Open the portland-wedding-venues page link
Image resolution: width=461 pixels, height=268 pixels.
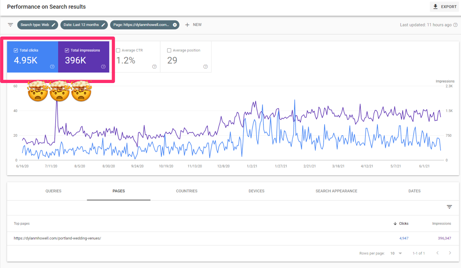57,238
